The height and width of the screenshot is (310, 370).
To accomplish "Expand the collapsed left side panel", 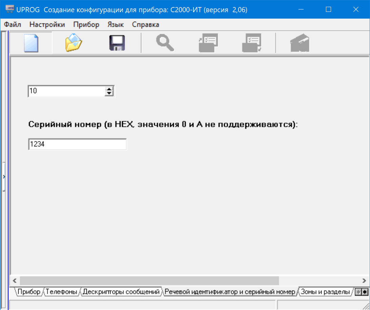I will (x=4, y=177).
